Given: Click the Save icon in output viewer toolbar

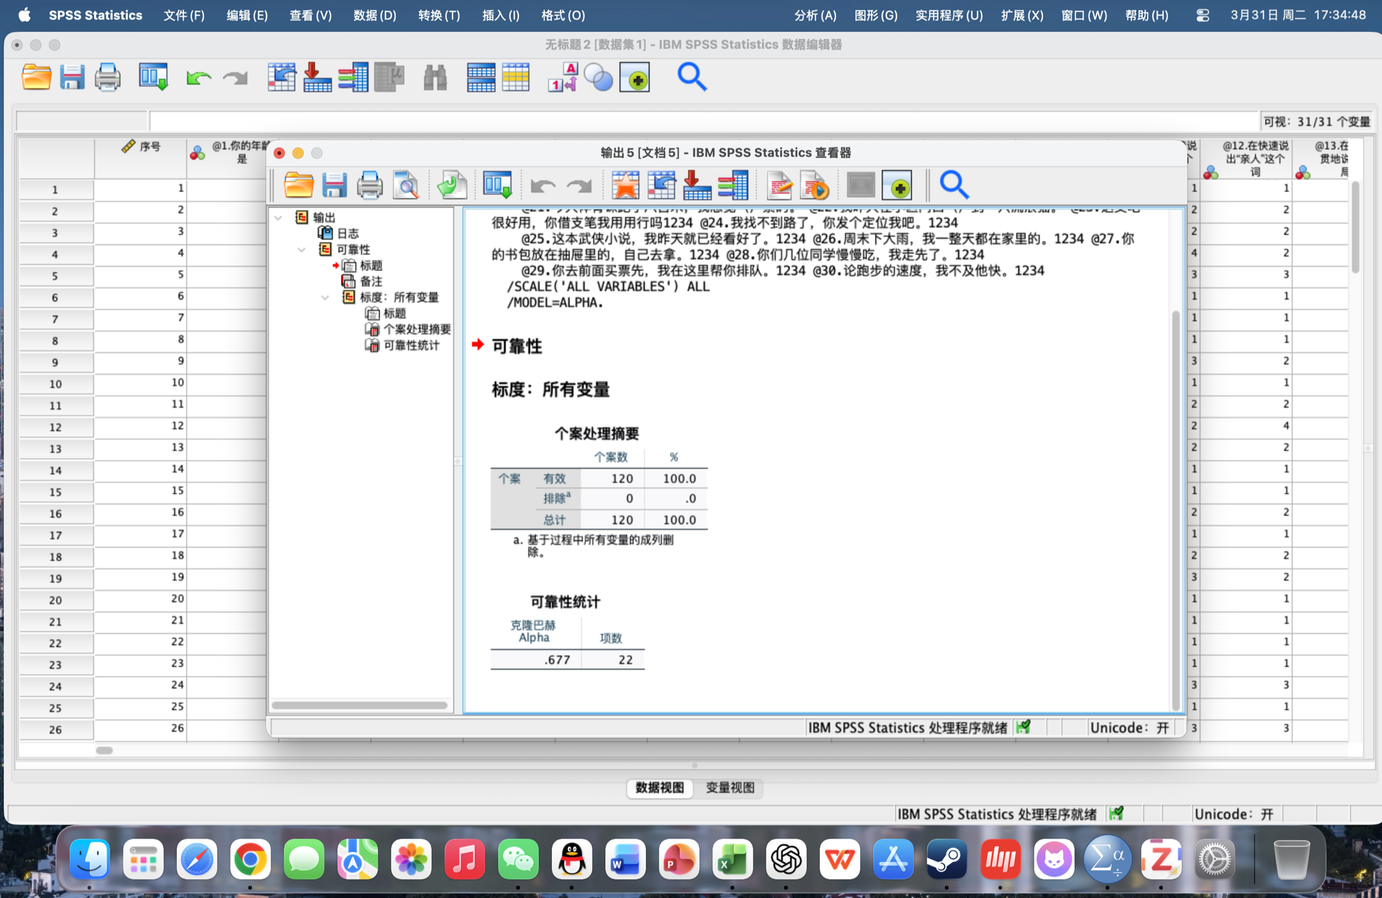Looking at the screenshot, I should point(334,185).
